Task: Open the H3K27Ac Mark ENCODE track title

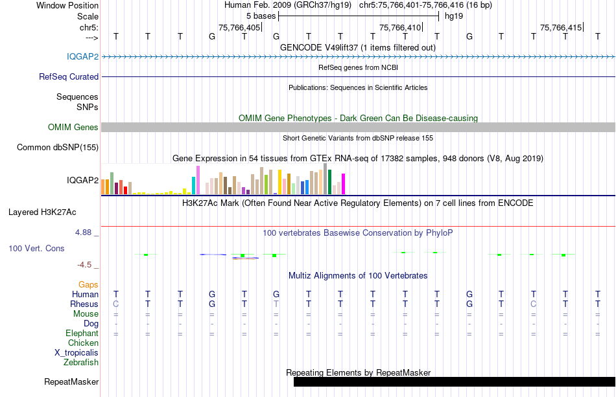Action: coord(358,203)
